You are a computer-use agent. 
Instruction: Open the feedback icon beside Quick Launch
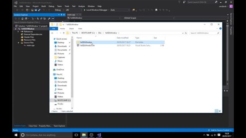(x=184, y=2)
